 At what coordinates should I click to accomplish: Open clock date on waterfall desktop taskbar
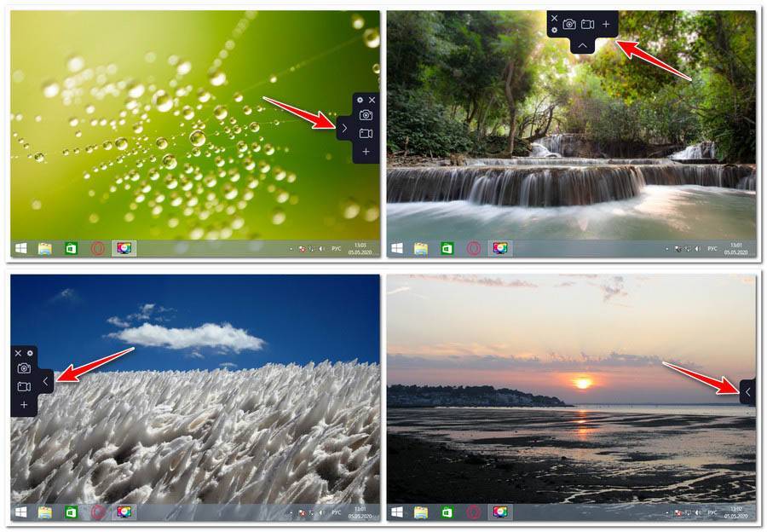[736, 249]
